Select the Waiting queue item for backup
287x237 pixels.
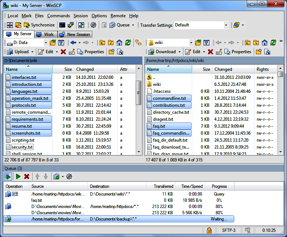click(x=119, y=219)
